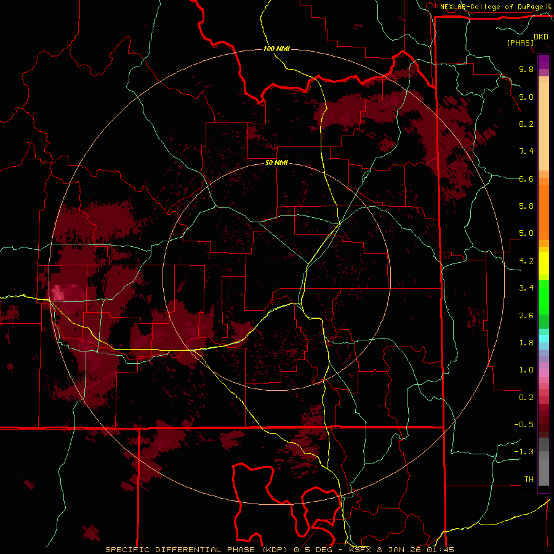Click the bright green segment of the color scale

(544, 296)
